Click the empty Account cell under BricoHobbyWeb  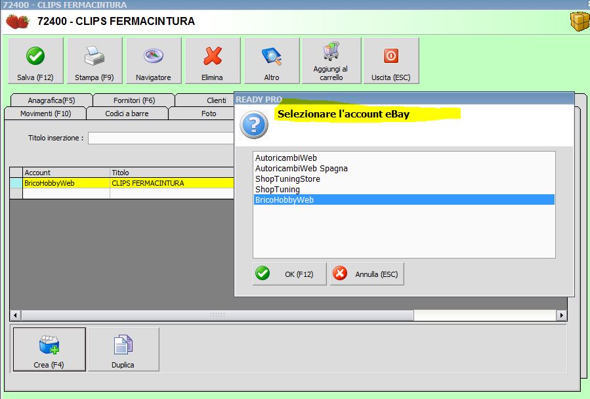point(66,193)
